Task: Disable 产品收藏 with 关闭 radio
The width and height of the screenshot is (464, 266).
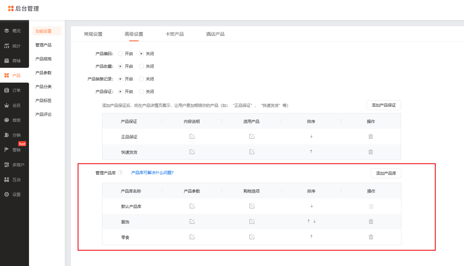Action: click(x=141, y=66)
